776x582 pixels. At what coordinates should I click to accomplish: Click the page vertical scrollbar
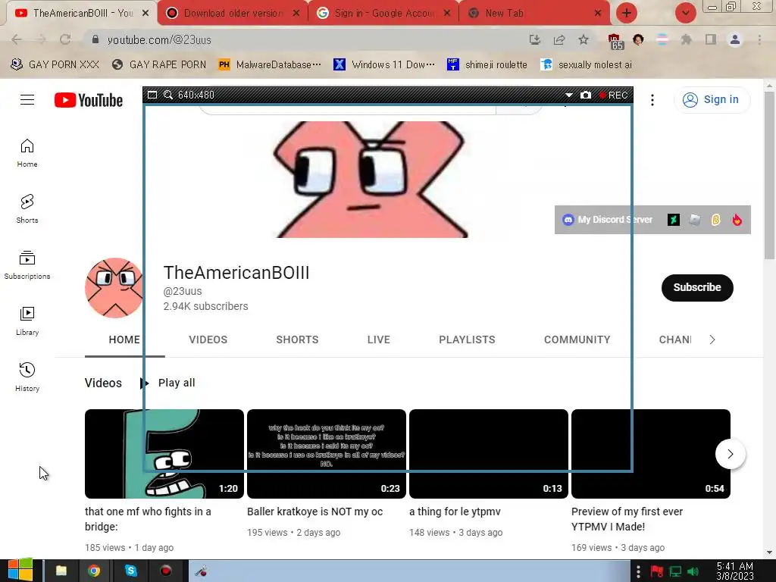[x=769, y=176]
